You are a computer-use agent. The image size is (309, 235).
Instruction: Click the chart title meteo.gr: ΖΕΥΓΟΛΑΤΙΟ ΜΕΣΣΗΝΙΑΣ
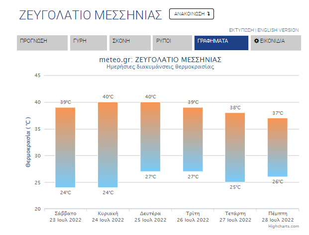tap(160, 60)
